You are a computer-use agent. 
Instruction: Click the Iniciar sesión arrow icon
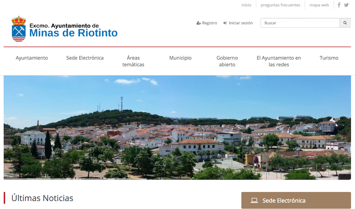click(225, 23)
